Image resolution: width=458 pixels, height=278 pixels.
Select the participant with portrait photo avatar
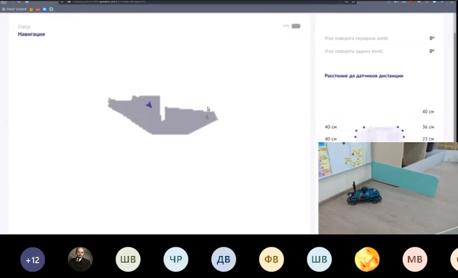tap(80, 260)
